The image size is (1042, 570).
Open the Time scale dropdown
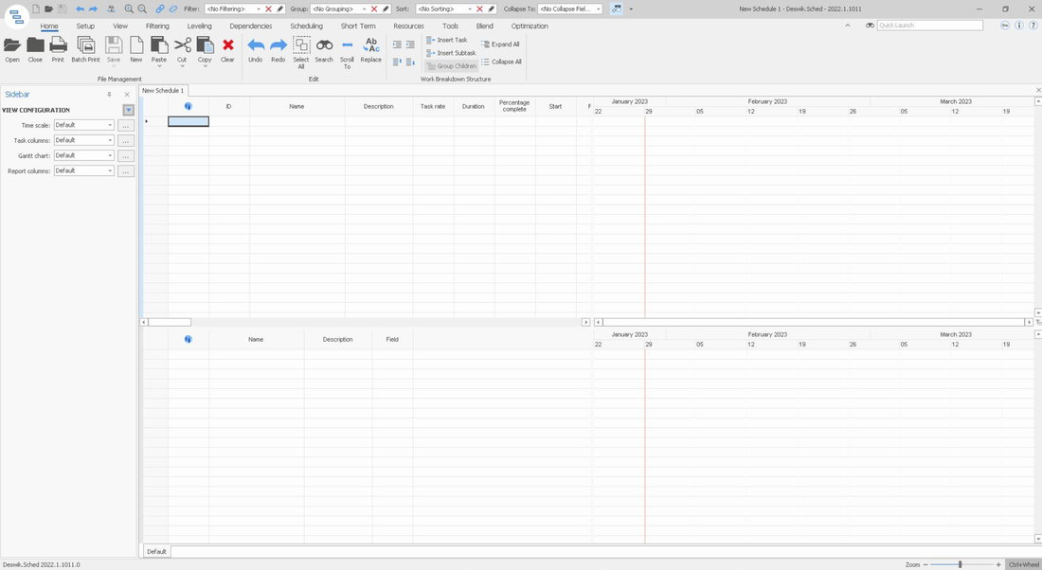tap(83, 125)
